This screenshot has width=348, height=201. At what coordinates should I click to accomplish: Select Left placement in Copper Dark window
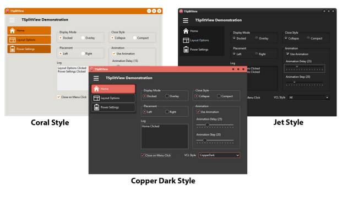148,112
